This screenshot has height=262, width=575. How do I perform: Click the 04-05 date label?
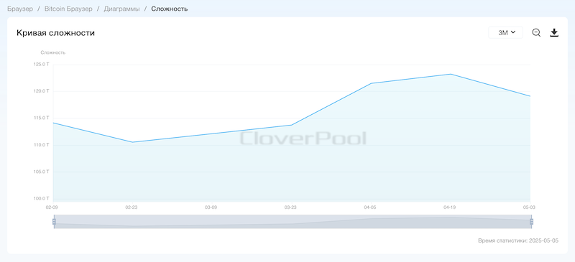coord(370,207)
